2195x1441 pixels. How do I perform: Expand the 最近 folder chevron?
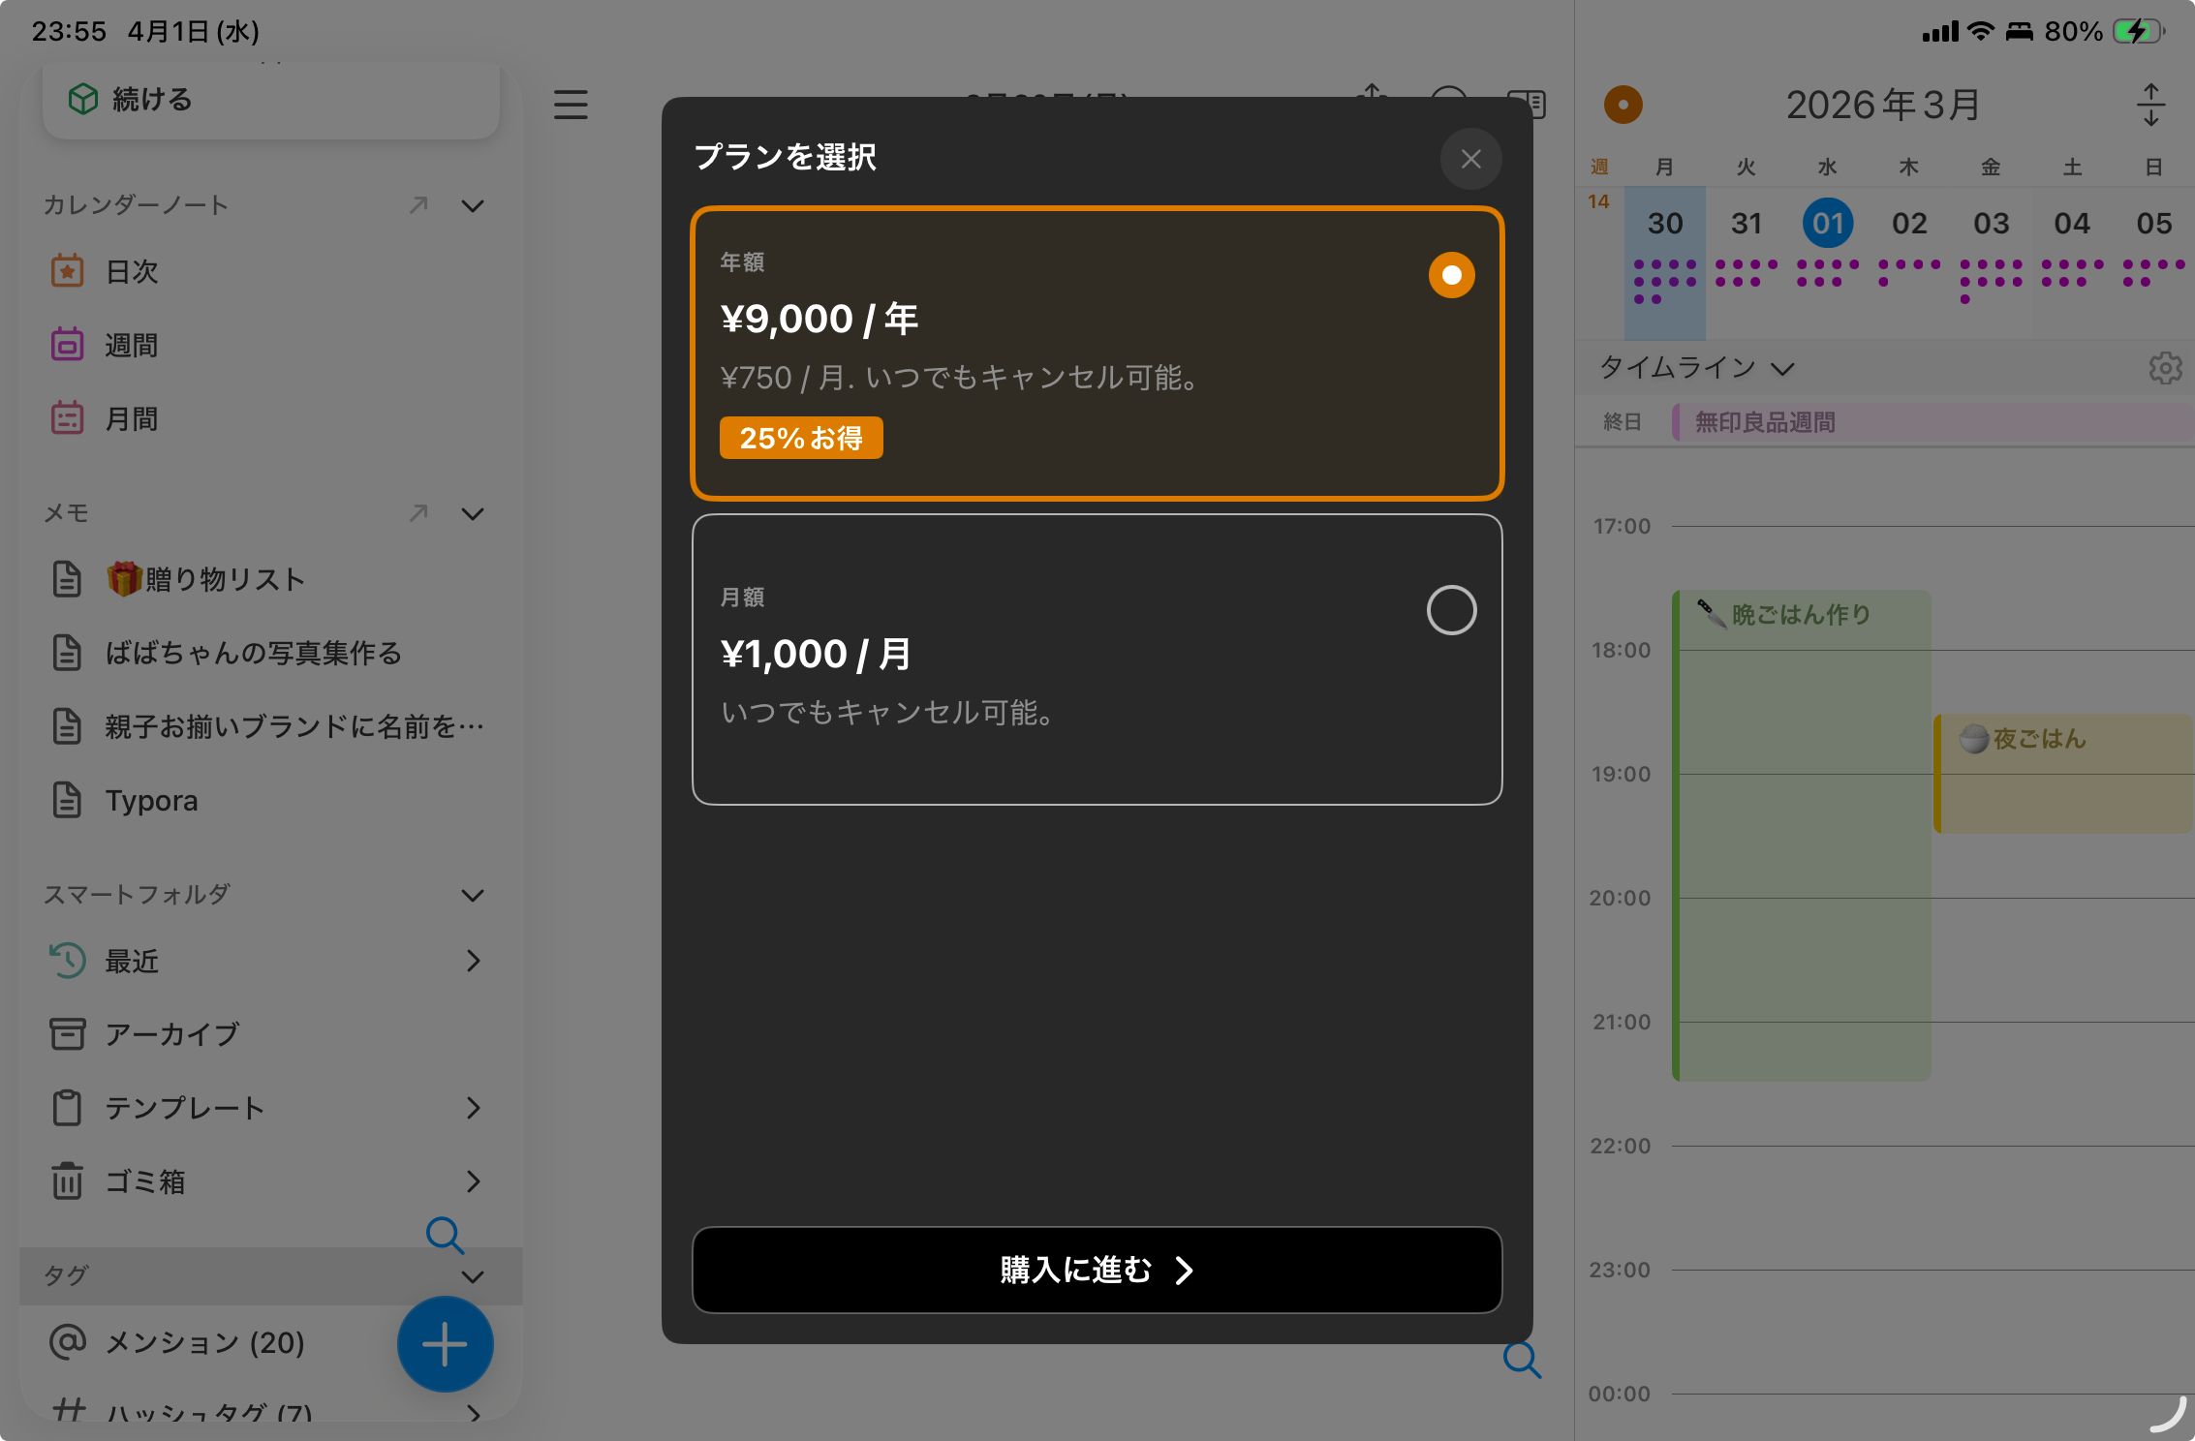[x=473, y=961]
